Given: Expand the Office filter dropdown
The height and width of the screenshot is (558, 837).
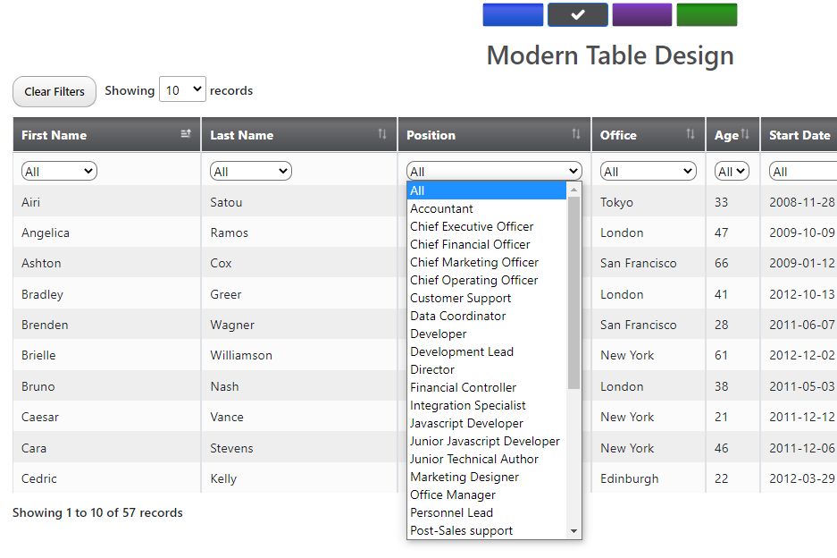Looking at the screenshot, I should (x=648, y=172).
